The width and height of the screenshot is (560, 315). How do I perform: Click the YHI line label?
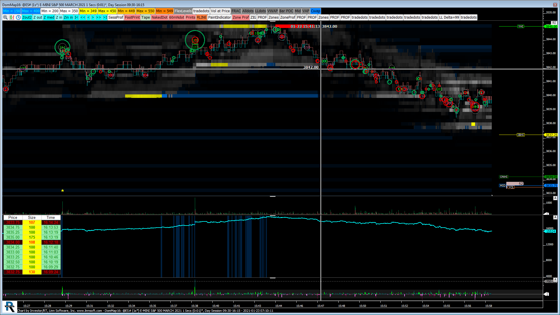tap(521, 27)
